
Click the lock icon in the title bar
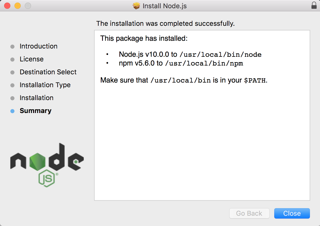pyautogui.click(x=314, y=5)
